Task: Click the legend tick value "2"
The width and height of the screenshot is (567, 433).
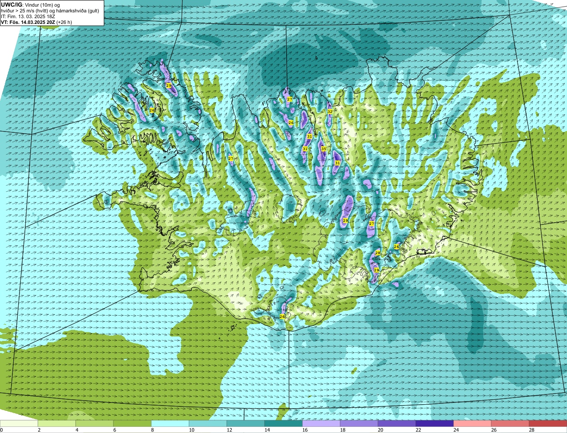Action: click(39, 430)
